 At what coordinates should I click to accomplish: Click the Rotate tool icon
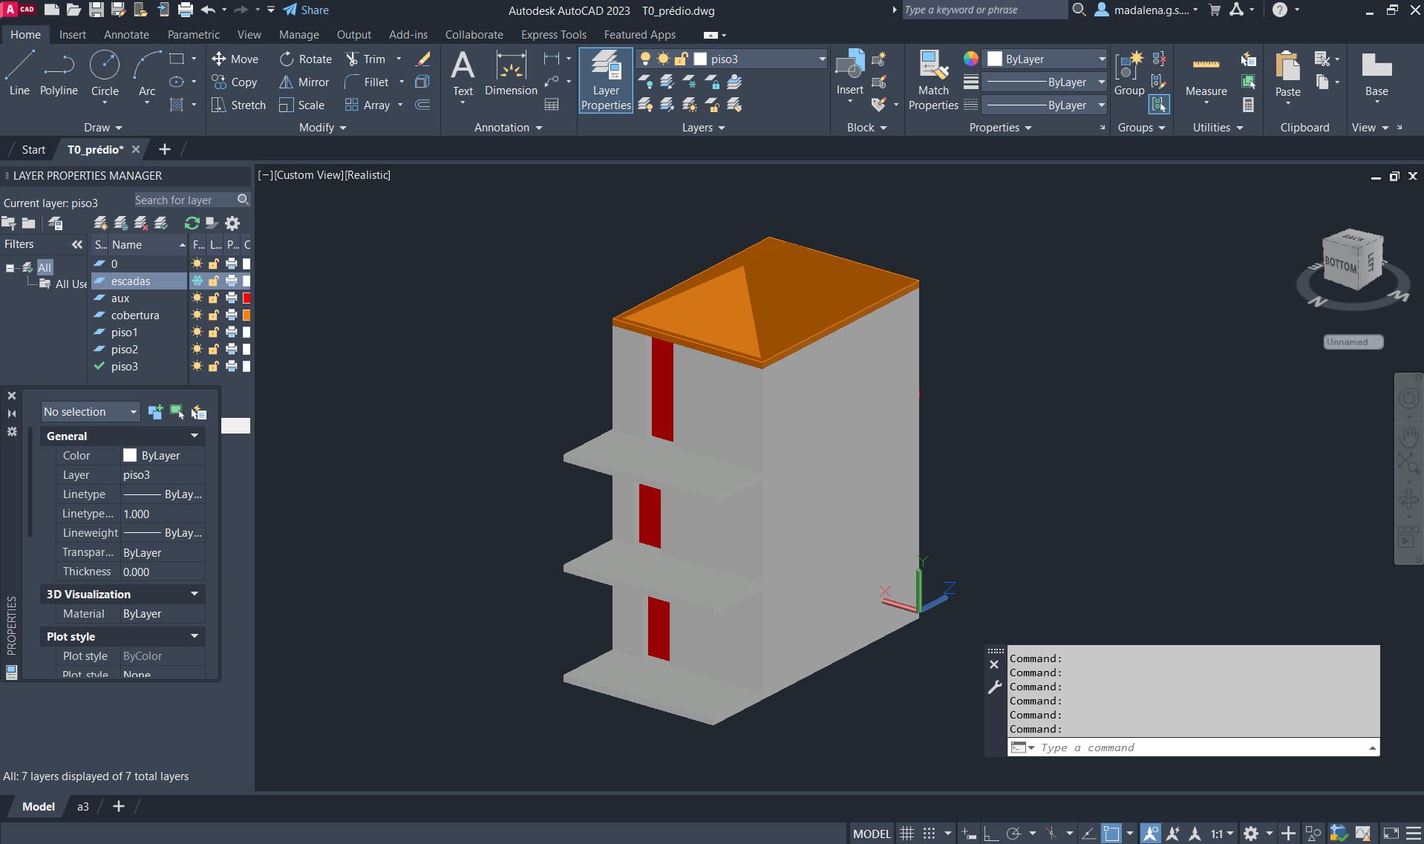coord(287,59)
